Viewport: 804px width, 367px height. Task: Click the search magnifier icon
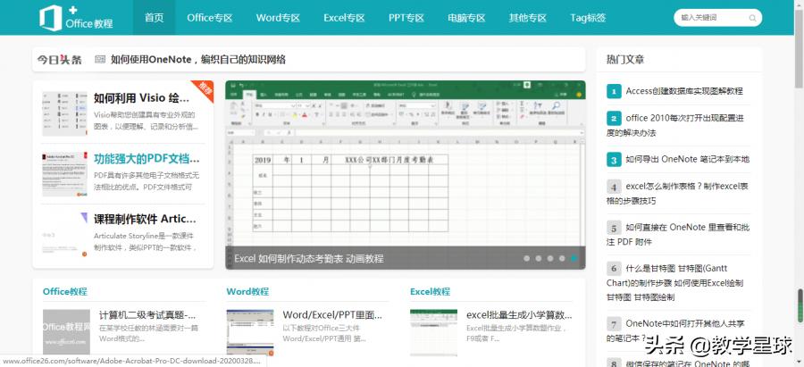pos(753,18)
